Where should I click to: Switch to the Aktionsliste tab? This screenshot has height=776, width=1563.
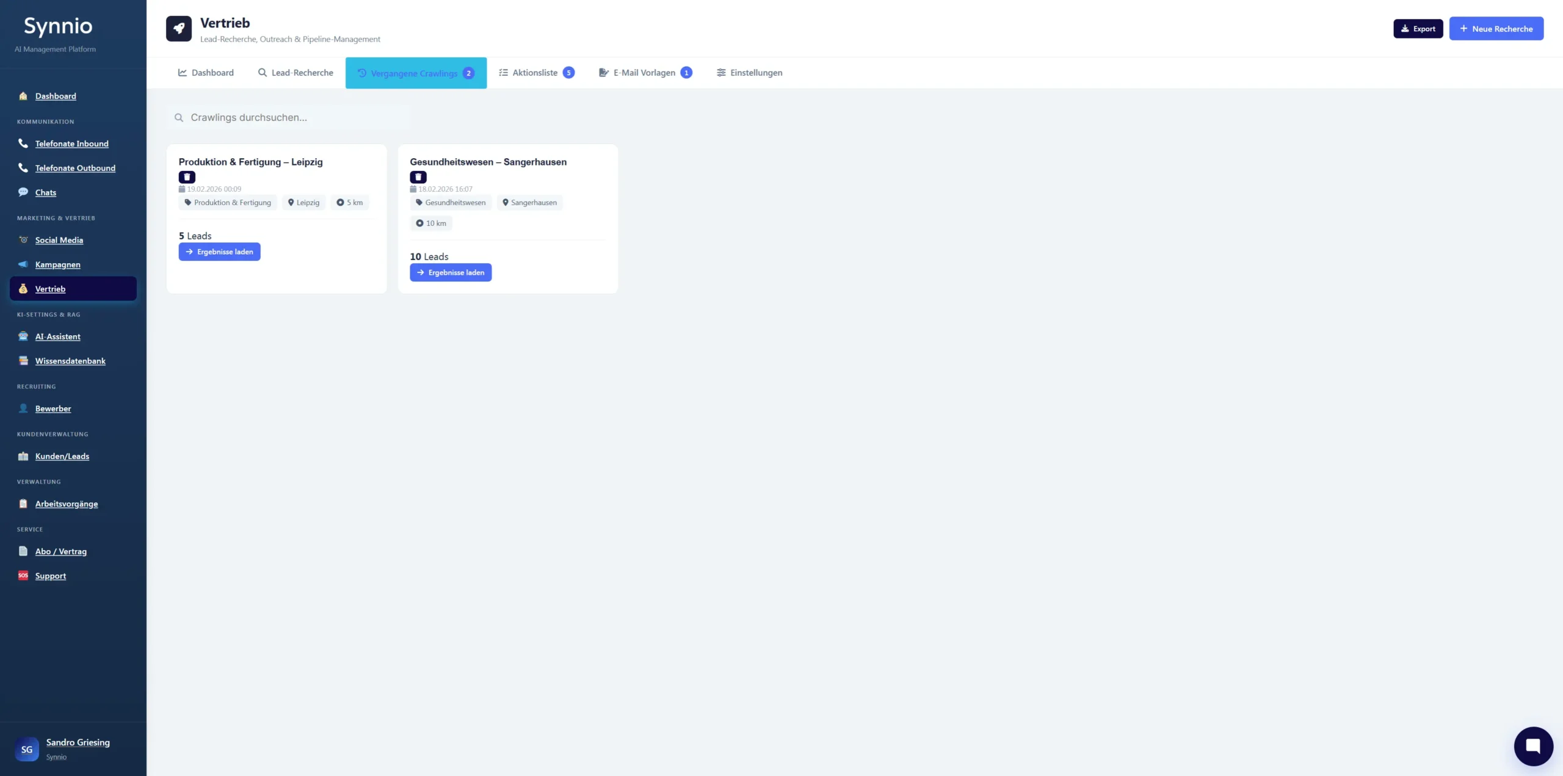(536, 73)
